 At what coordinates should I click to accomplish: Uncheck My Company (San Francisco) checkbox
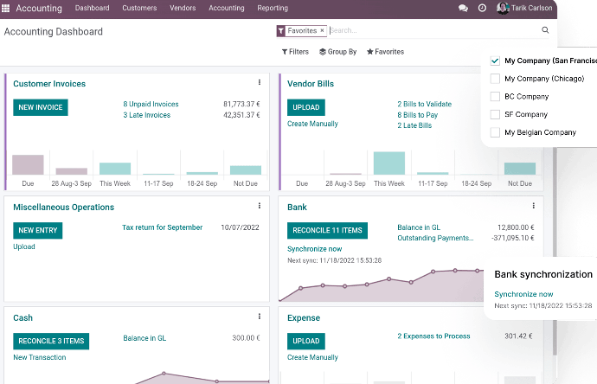(x=495, y=61)
